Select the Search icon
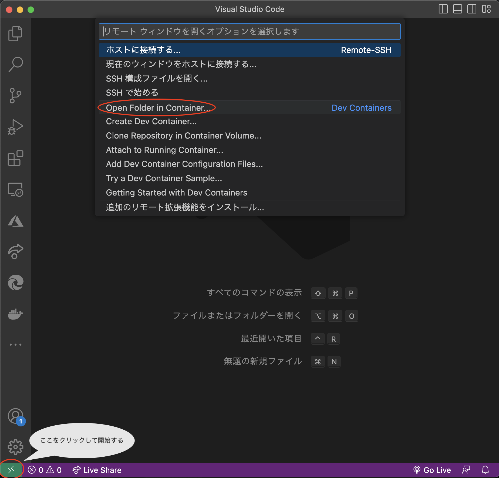Image resolution: width=499 pixels, height=478 pixels. click(x=15, y=64)
